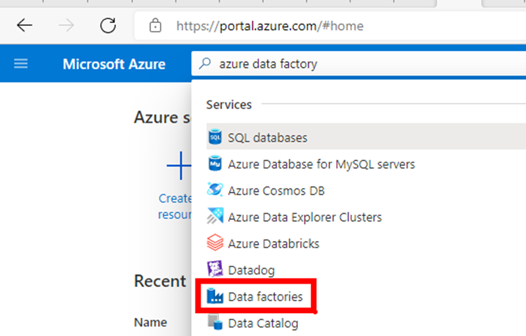Open the hamburger portal menu
Screen dimensions: 526x336
click(21, 64)
